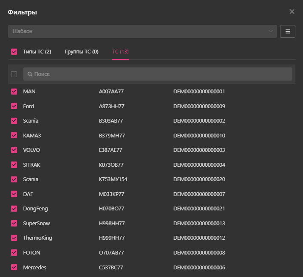Click the Шаблон dropdown chevron arrow
303x277 pixels.
[271, 31]
